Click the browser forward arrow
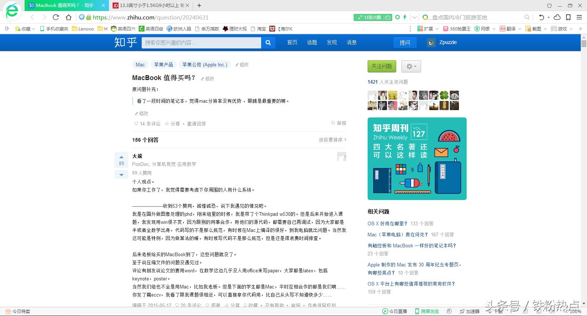This screenshot has height=316, width=587. click(44, 17)
